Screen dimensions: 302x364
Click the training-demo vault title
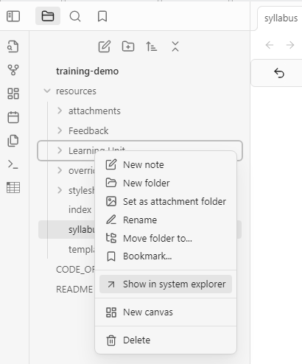pyautogui.click(x=87, y=71)
